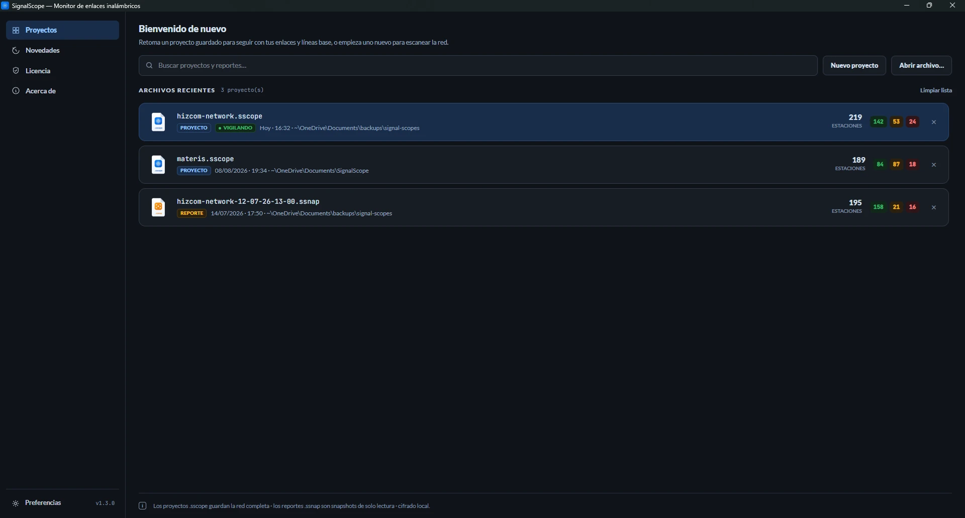Click the 195 ESTACIONES count
Image resolution: width=965 pixels, height=518 pixels.
[x=847, y=206]
